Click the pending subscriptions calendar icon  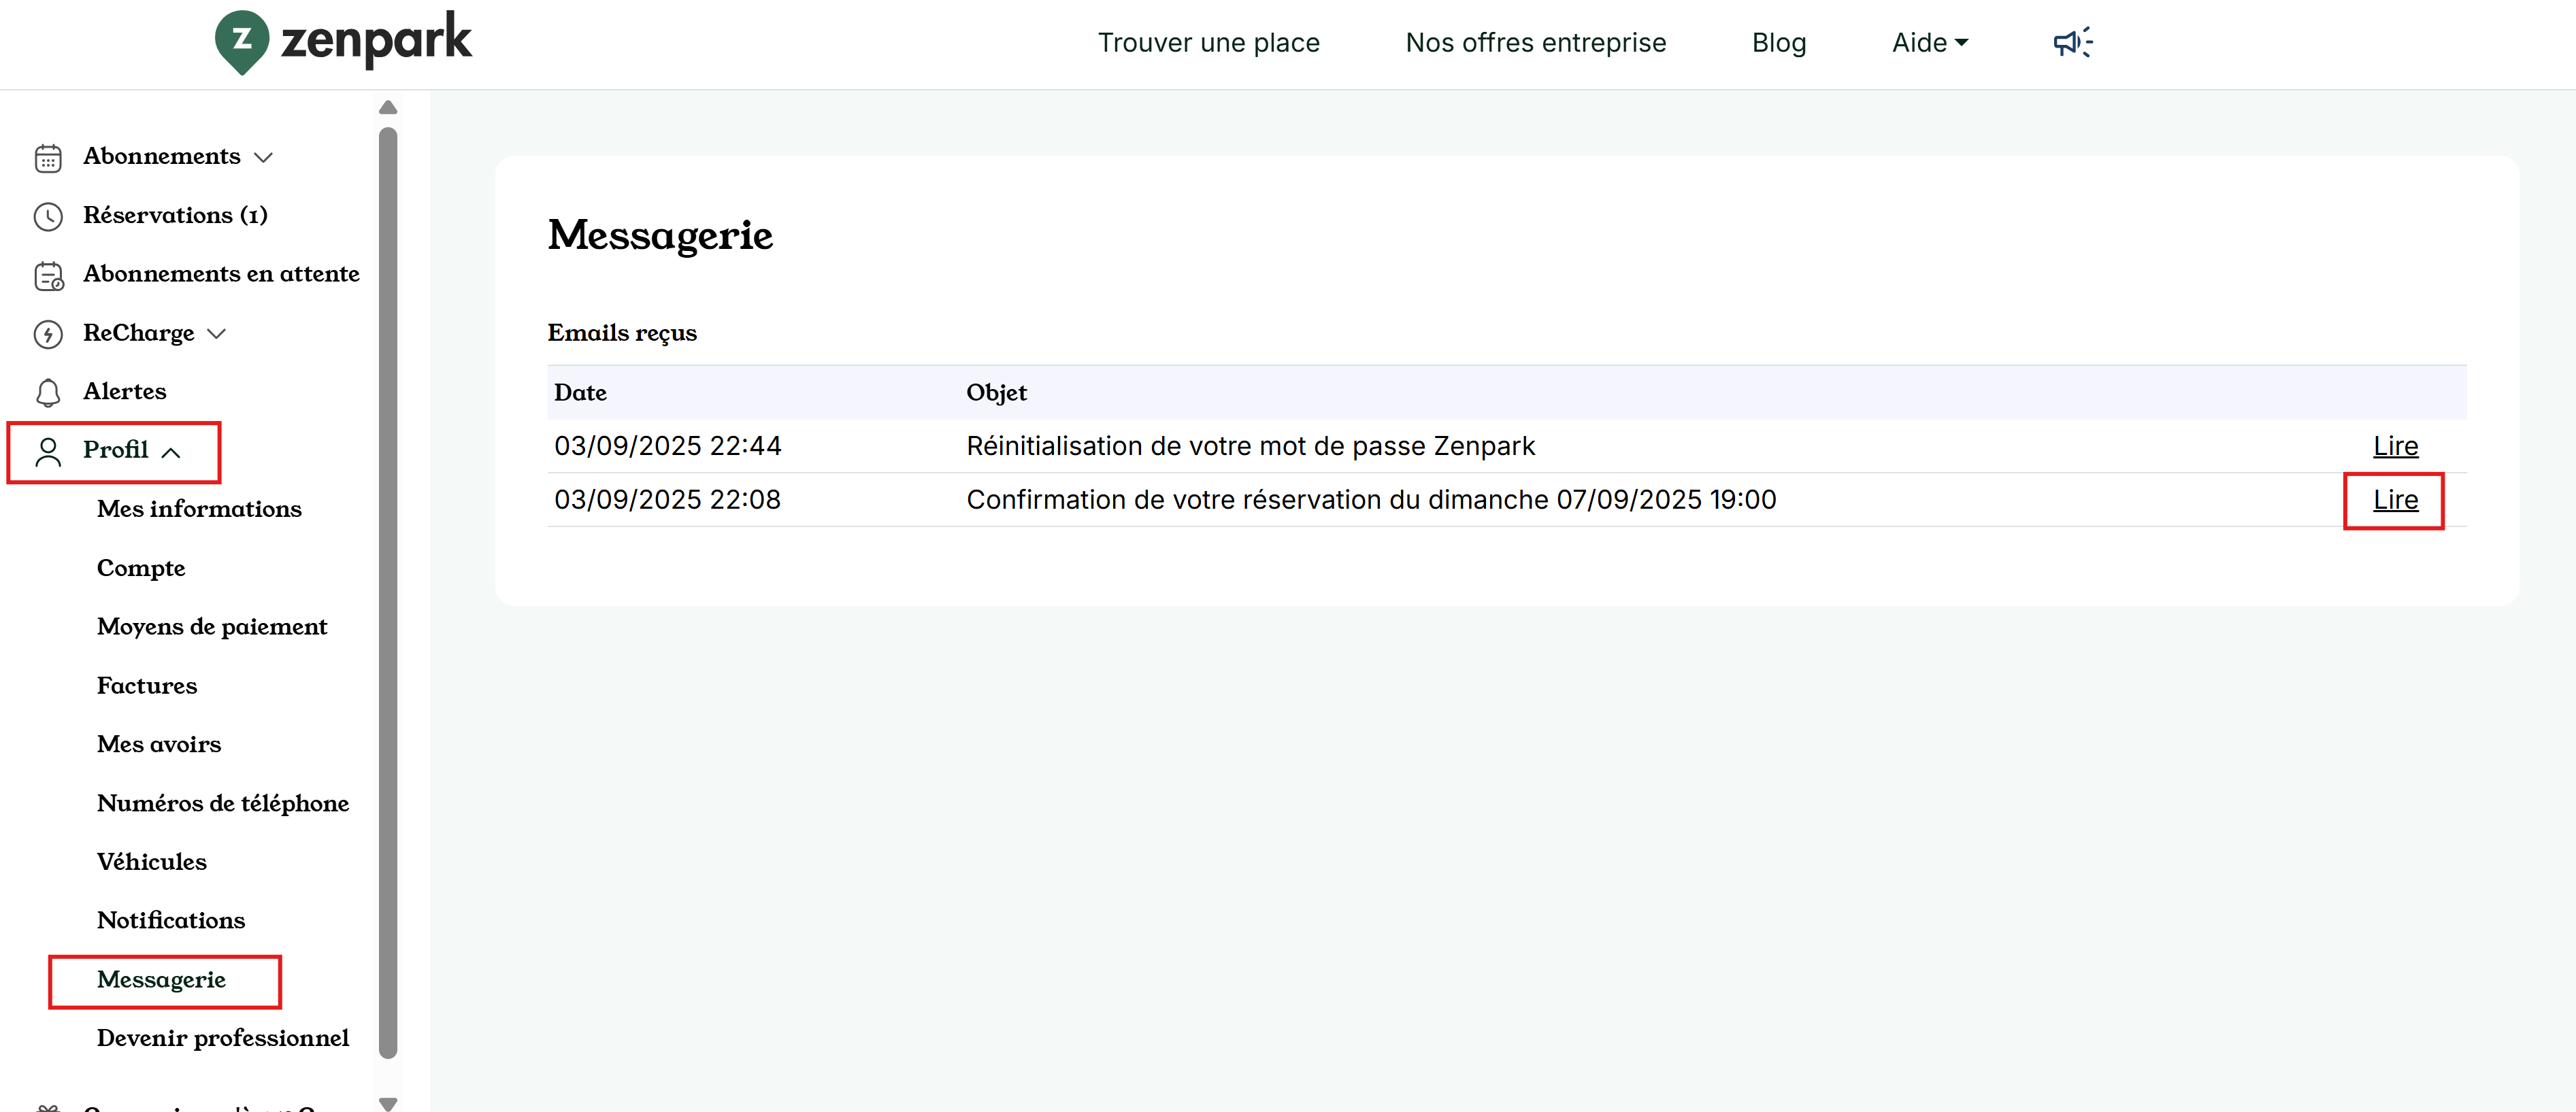point(48,275)
